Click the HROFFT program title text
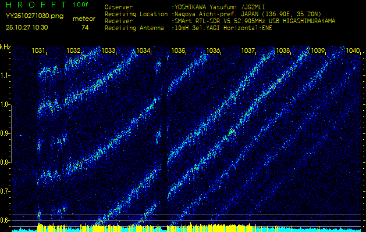Viewport: 366px width, 232px height. point(37,5)
